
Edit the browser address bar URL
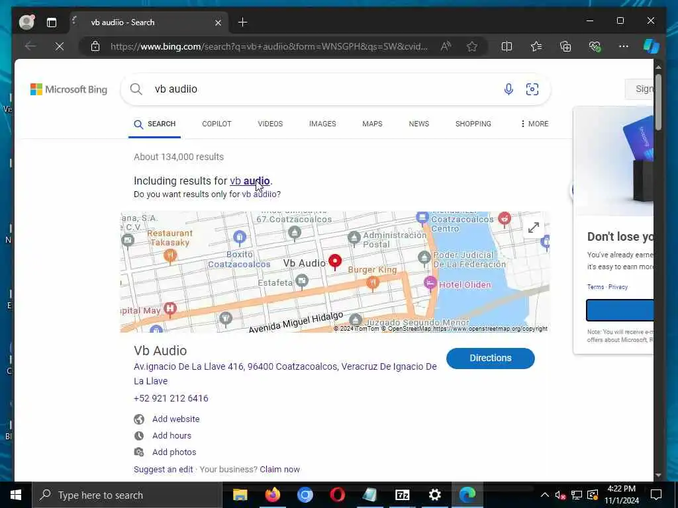tap(269, 46)
